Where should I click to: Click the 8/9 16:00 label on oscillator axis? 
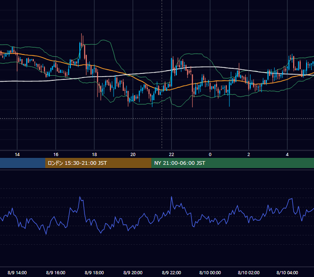click(x=56, y=272)
